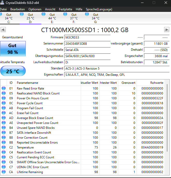Click the Laufwerksbuchstaben field D:

coord(87,62)
